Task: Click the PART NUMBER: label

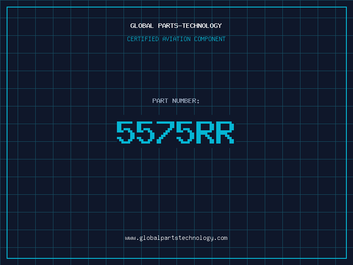Action: pyautogui.click(x=176, y=101)
